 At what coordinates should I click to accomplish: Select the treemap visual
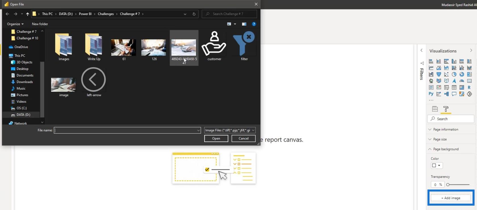[469, 74]
